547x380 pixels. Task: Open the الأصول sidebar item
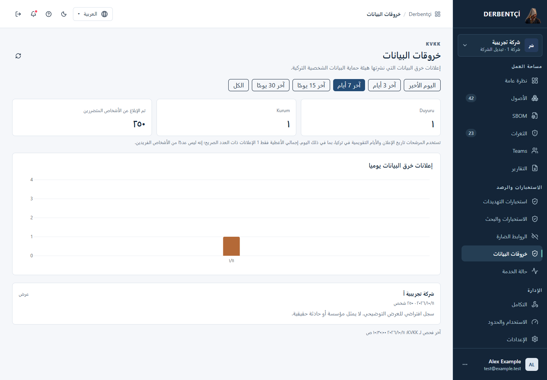[501, 98]
